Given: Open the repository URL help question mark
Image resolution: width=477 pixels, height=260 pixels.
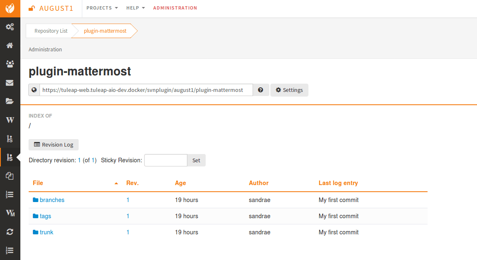Looking at the screenshot, I should click(261, 90).
